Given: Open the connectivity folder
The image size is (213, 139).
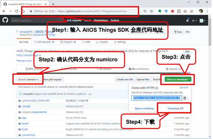Looking at the screenshot, I should click(29, 135).
